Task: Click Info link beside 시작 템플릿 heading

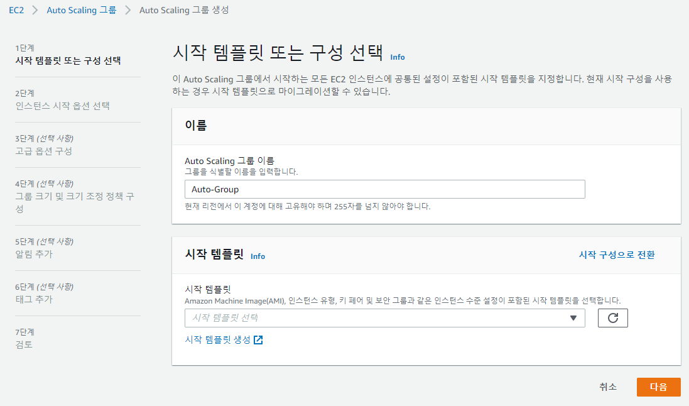Action: click(x=258, y=256)
